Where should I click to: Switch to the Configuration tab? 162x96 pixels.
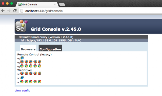click(50, 48)
